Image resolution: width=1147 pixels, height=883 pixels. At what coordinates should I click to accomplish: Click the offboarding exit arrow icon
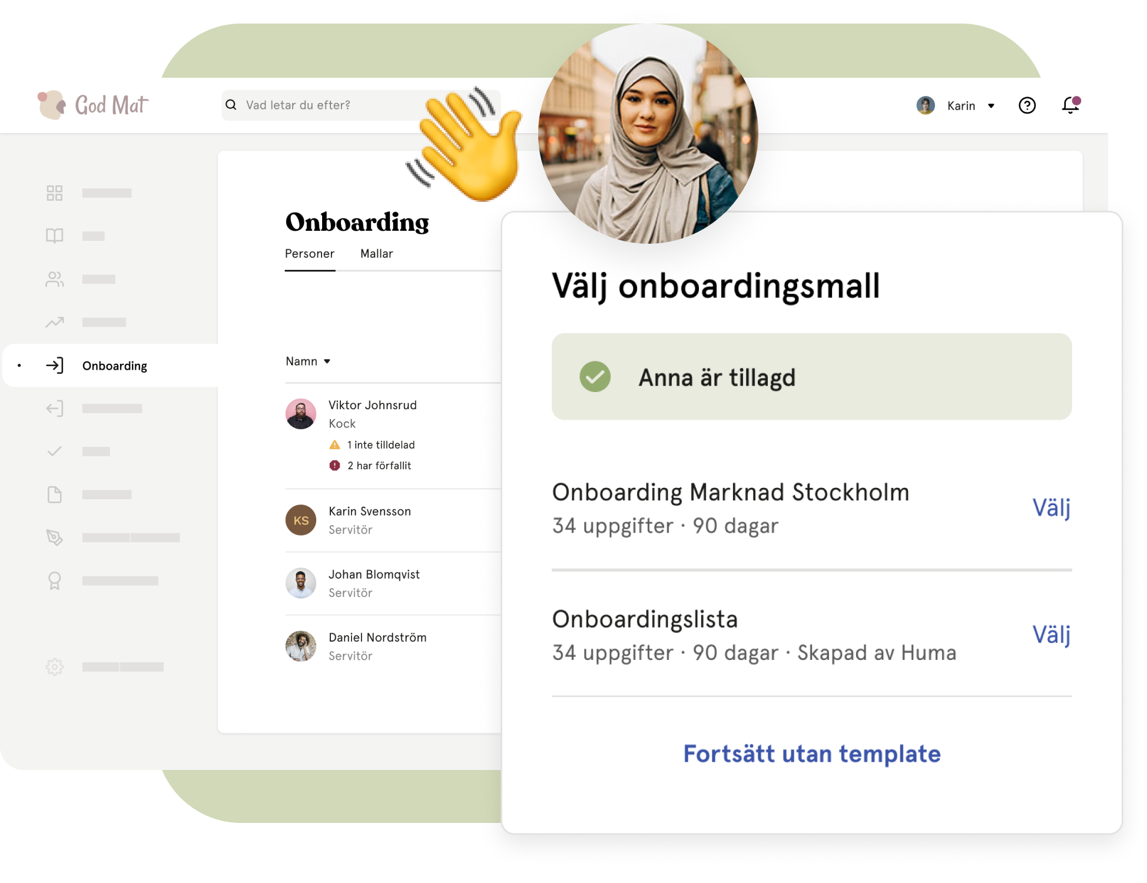click(x=55, y=409)
